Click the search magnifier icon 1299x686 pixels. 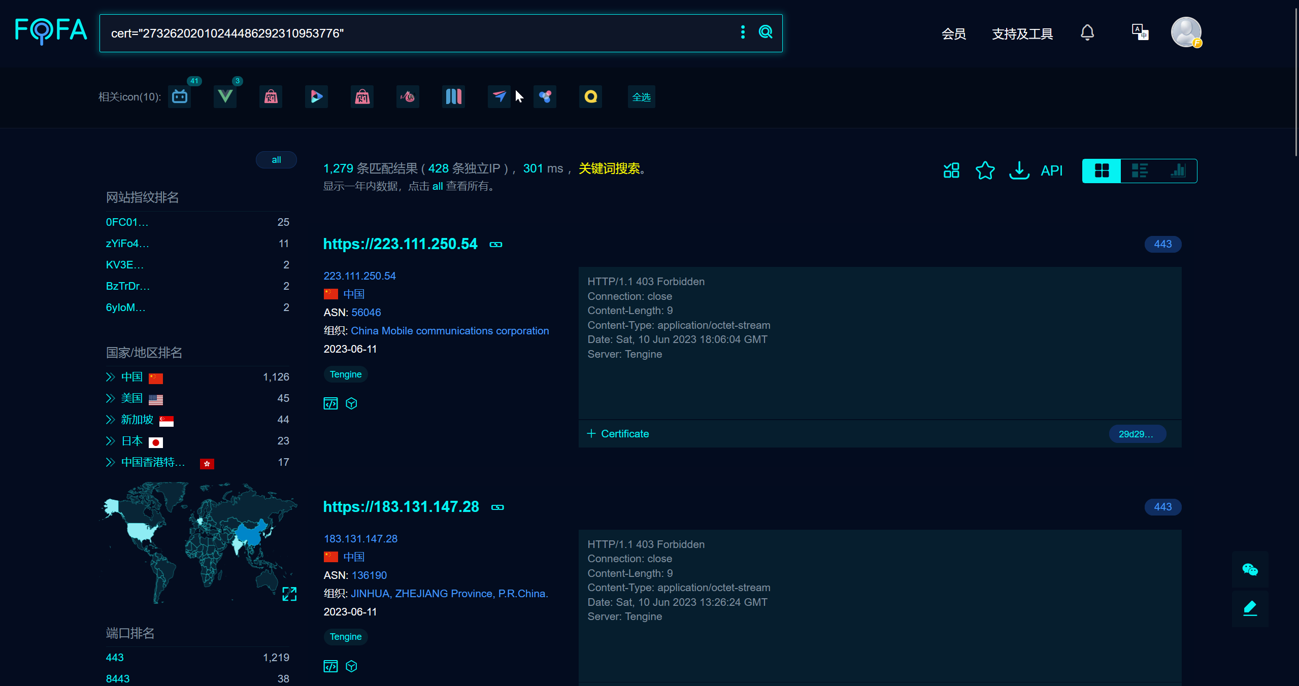click(x=765, y=32)
